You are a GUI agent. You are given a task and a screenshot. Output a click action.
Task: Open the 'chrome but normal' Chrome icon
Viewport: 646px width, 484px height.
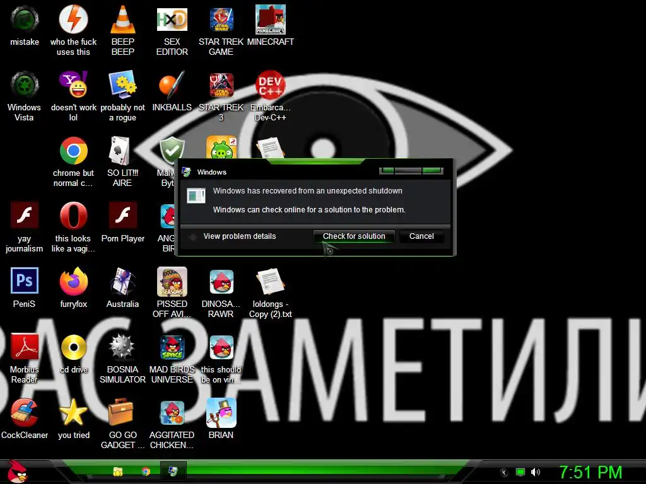(x=73, y=151)
